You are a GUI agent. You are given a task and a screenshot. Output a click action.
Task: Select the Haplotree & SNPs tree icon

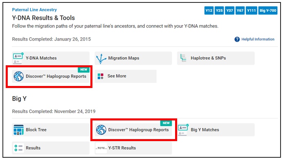[x=183, y=58]
